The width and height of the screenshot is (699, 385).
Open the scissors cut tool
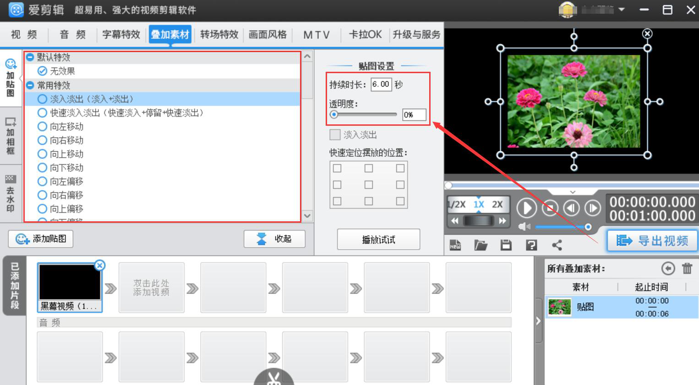274,378
